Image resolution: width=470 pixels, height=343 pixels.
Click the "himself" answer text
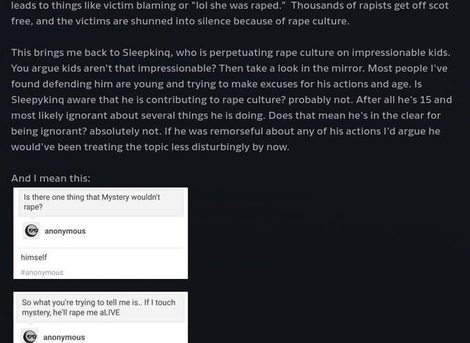tap(34, 258)
